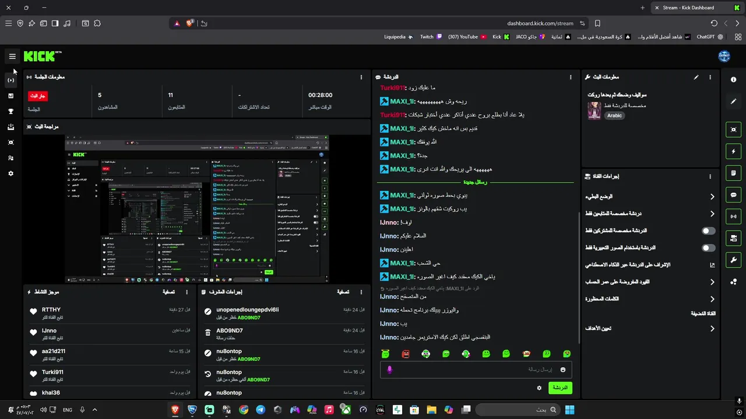Open Telegram from the Windows taskbar
The width and height of the screenshot is (746, 419).
[x=261, y=410]
